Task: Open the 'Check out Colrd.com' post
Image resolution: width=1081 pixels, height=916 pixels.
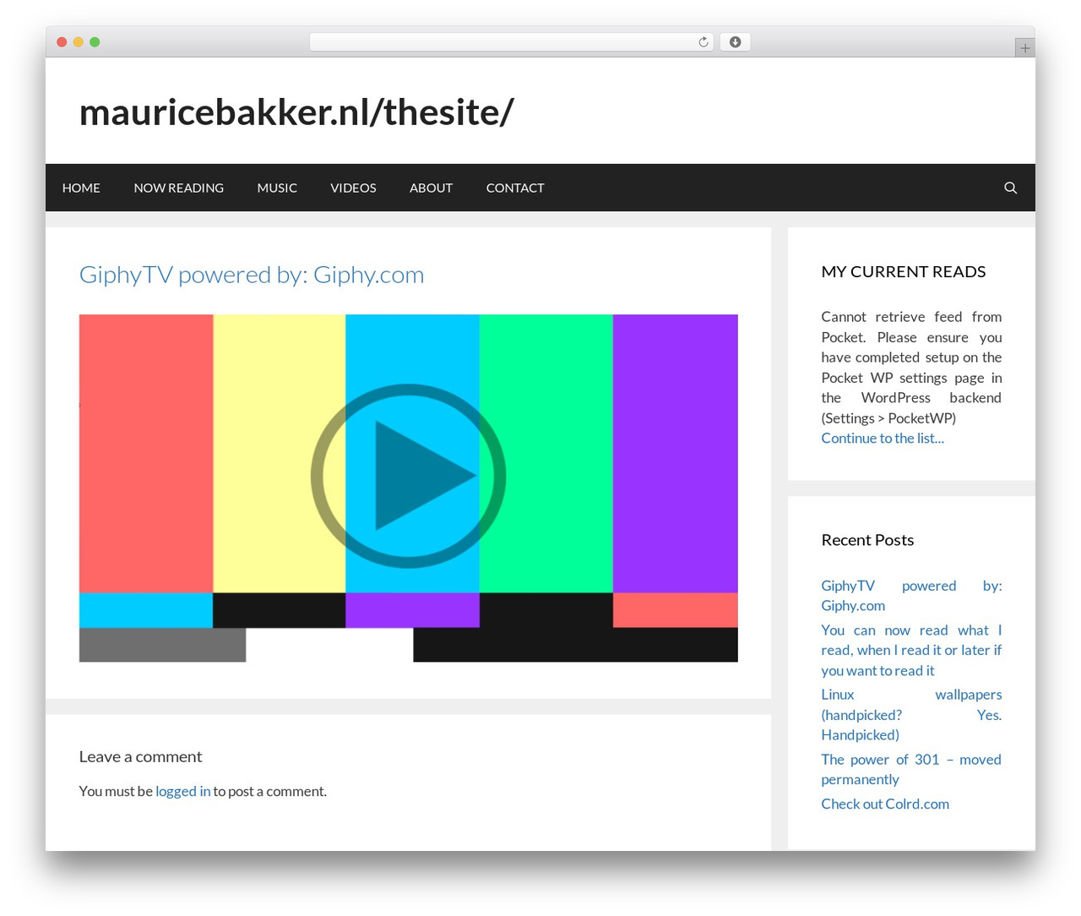Action: coord(885,804)
